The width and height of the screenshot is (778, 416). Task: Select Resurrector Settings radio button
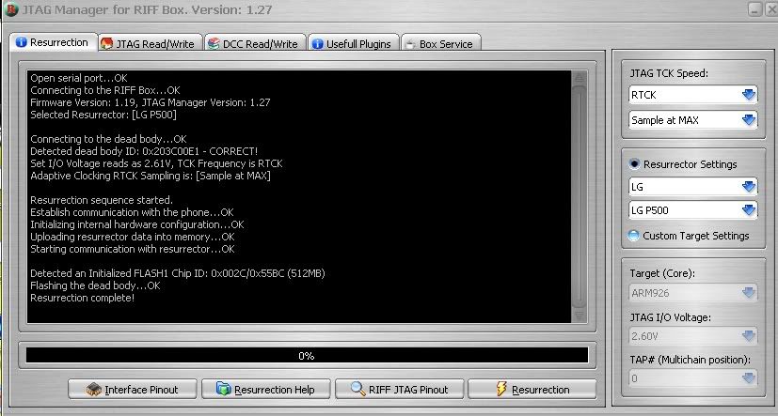pos(634,164)
